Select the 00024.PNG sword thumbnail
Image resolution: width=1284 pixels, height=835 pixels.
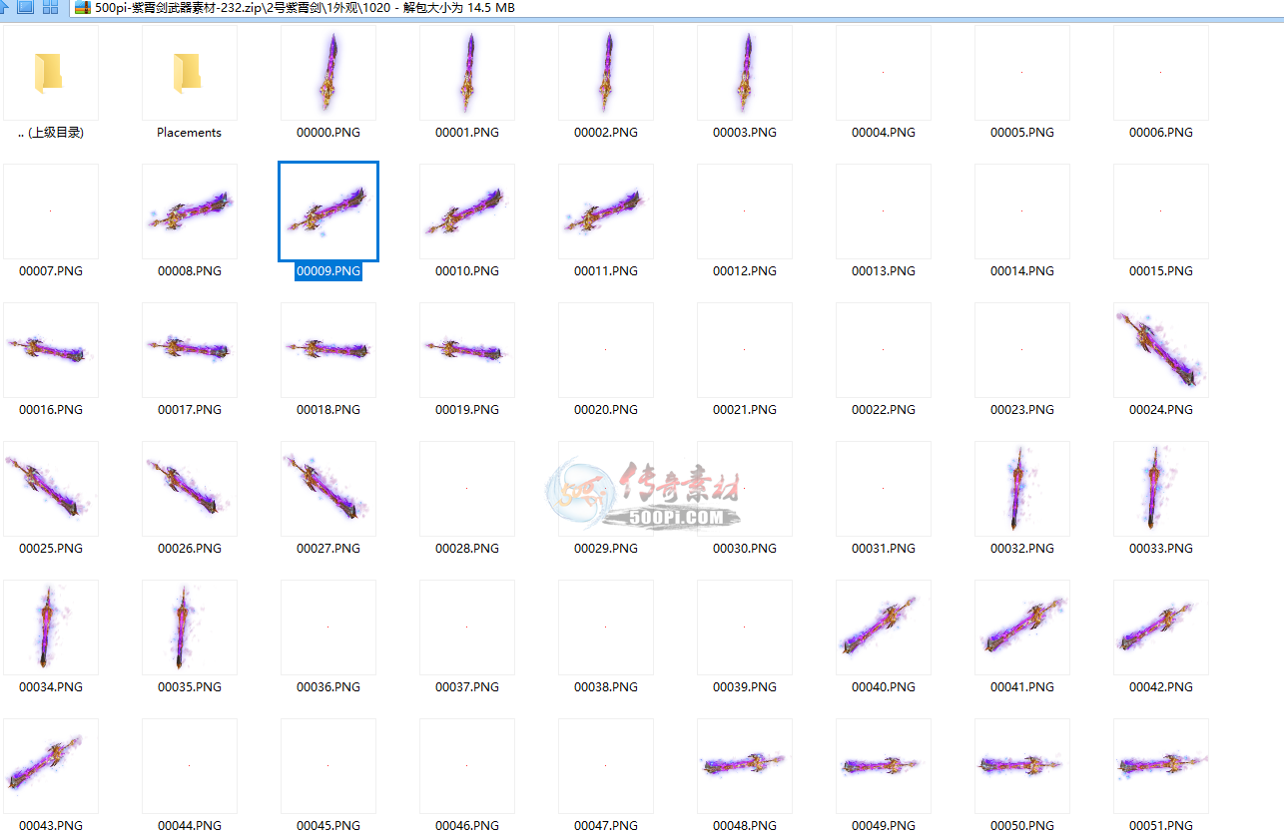click(x=1161, y=350)
